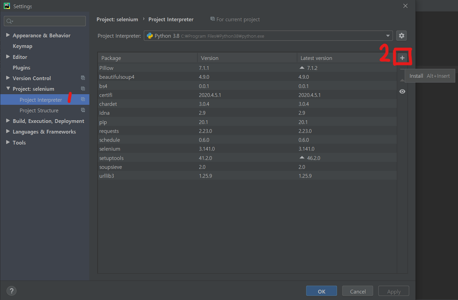
Task: Click the For current project label
Action: [238, 19]
